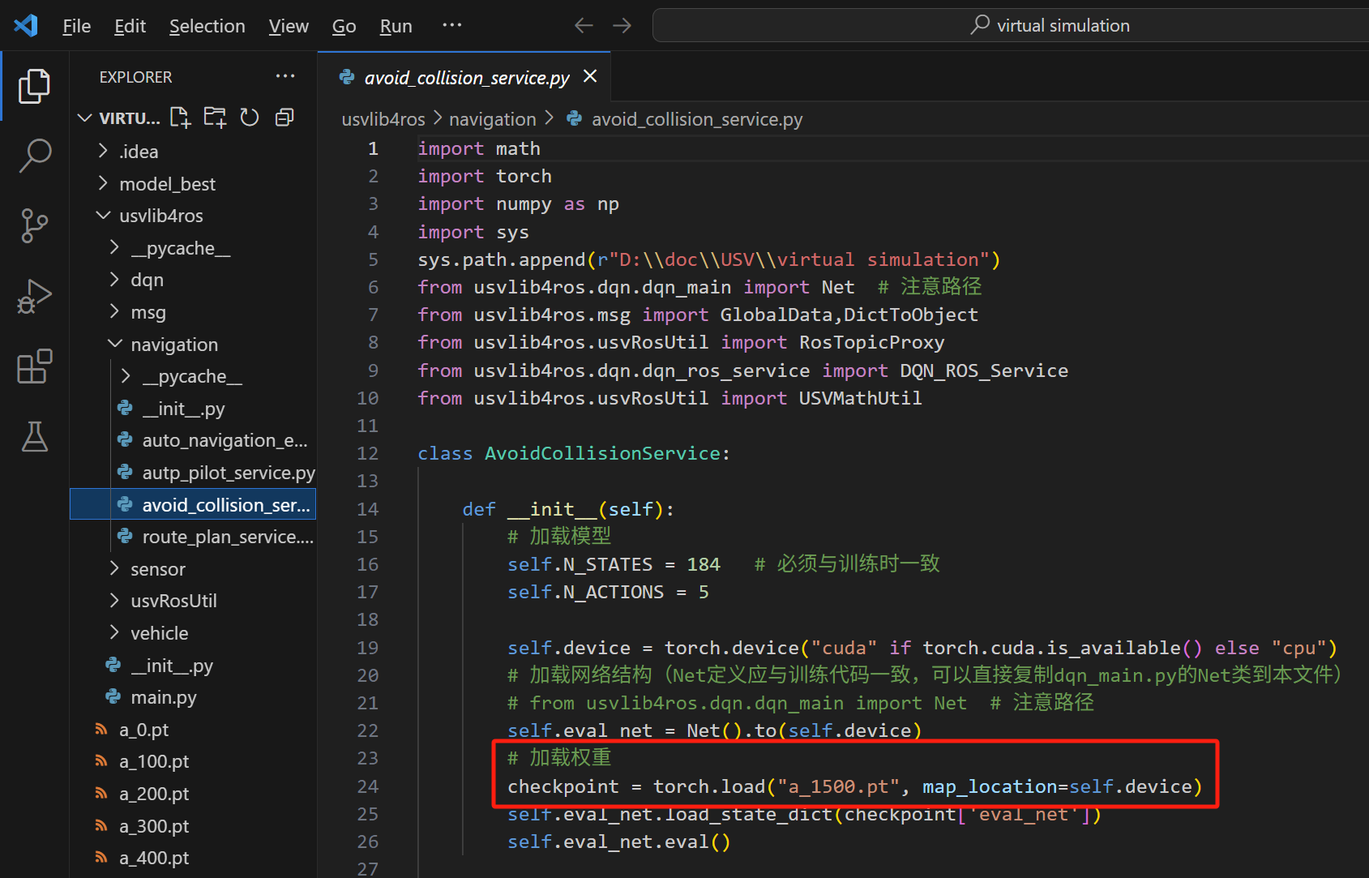Viewport: 1369px width, 878px height.
Task: Expand the dqn folder
Action: [x=147, y=280]
